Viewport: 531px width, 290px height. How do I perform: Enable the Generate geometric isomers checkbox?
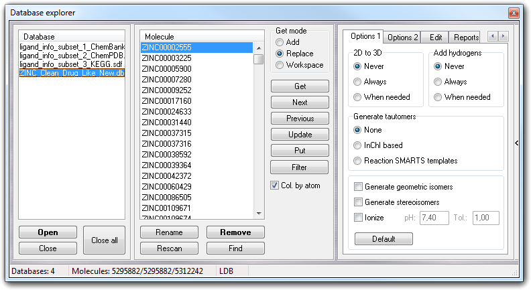click(x=359, y=187)
